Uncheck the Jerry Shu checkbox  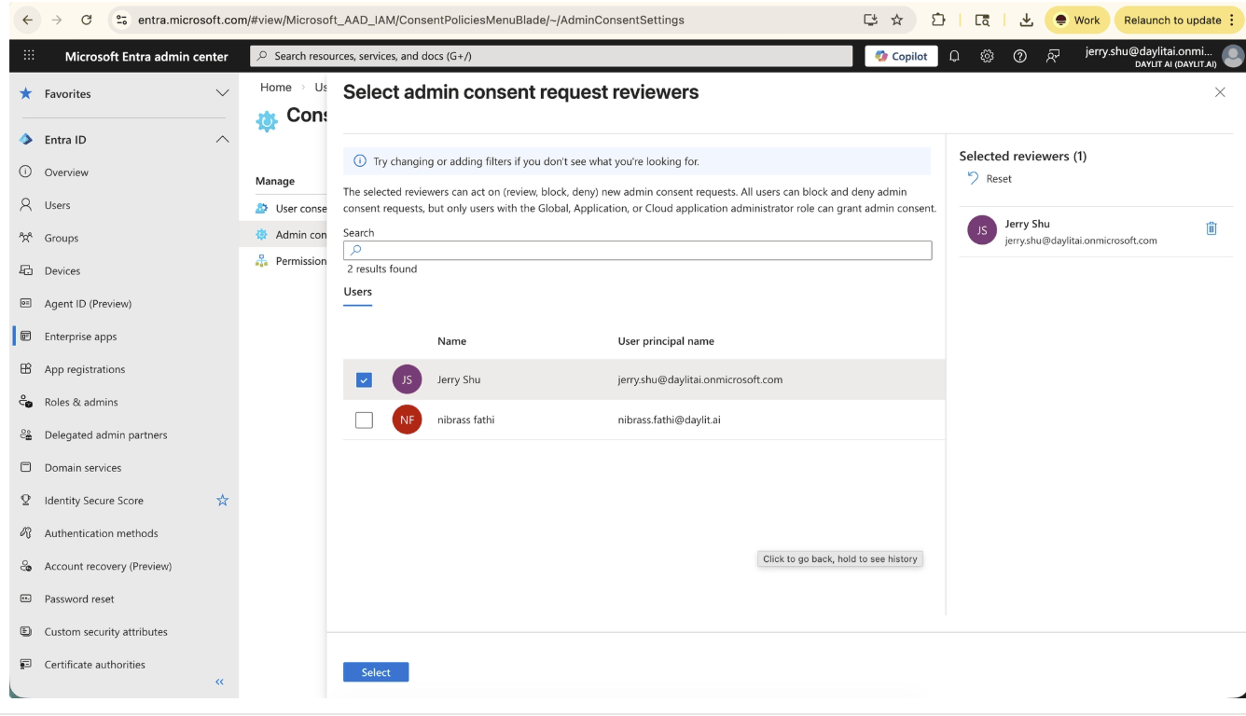[364, 380]
